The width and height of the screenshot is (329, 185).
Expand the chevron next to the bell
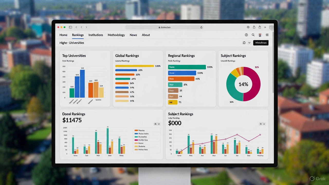249,43
